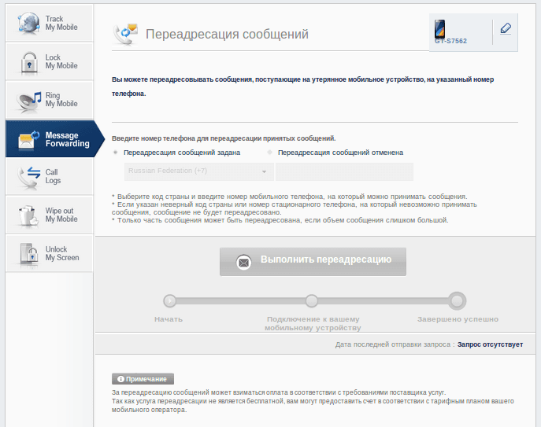Open the Wipe out My Mobile section
This screenshot has height=427, width=541.
click(50, 215)
